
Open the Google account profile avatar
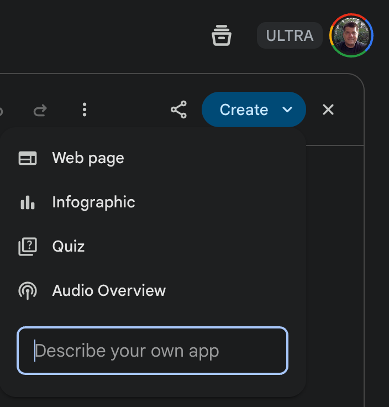click(351, 35)
